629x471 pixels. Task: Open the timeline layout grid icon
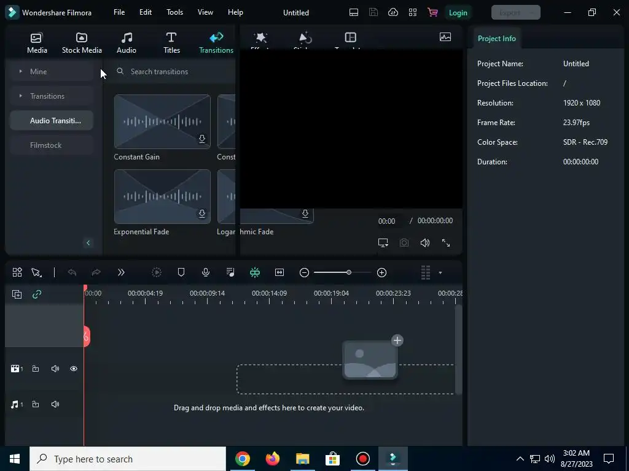pos(17,272)
